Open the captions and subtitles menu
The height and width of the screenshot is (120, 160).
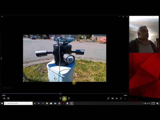(8, 98)
